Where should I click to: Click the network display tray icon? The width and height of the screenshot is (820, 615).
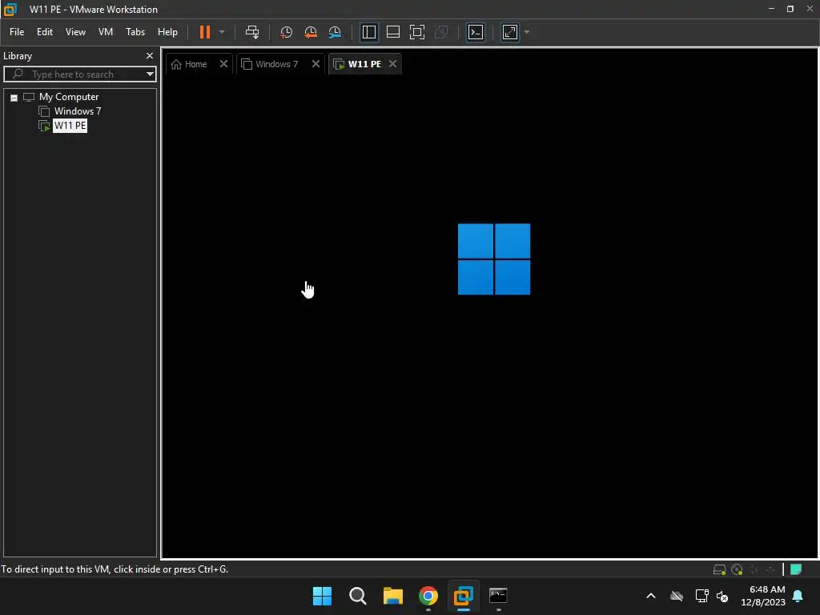701,596
